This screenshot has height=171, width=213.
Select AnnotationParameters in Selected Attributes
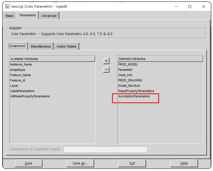click(134, 96)
